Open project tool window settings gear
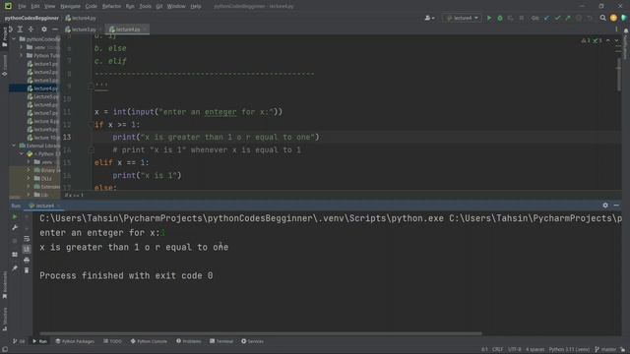The height and width of the screenshot is (354, 630). click(44, 29)
